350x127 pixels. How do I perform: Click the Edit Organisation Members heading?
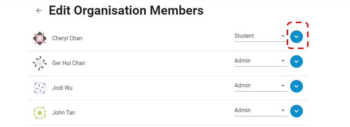pos(126,10)
